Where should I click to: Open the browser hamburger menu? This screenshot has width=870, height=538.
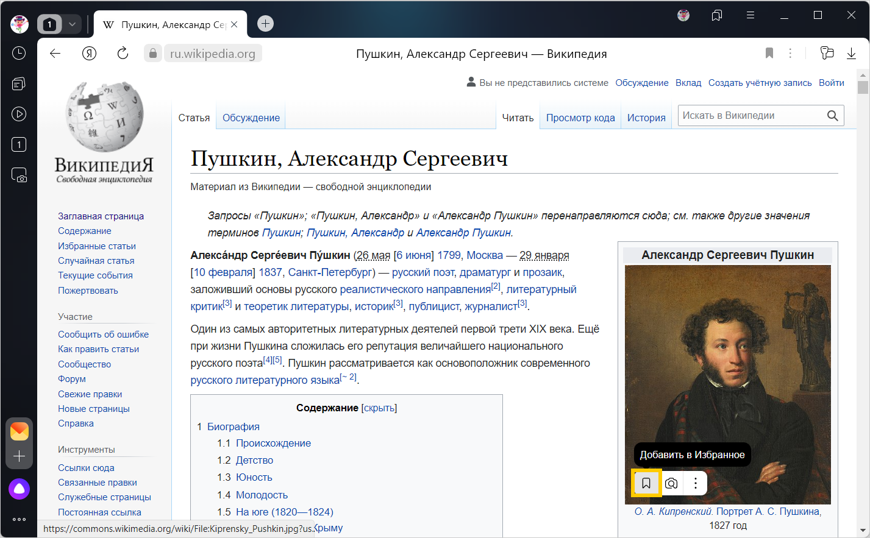click(x=751, y=15)
